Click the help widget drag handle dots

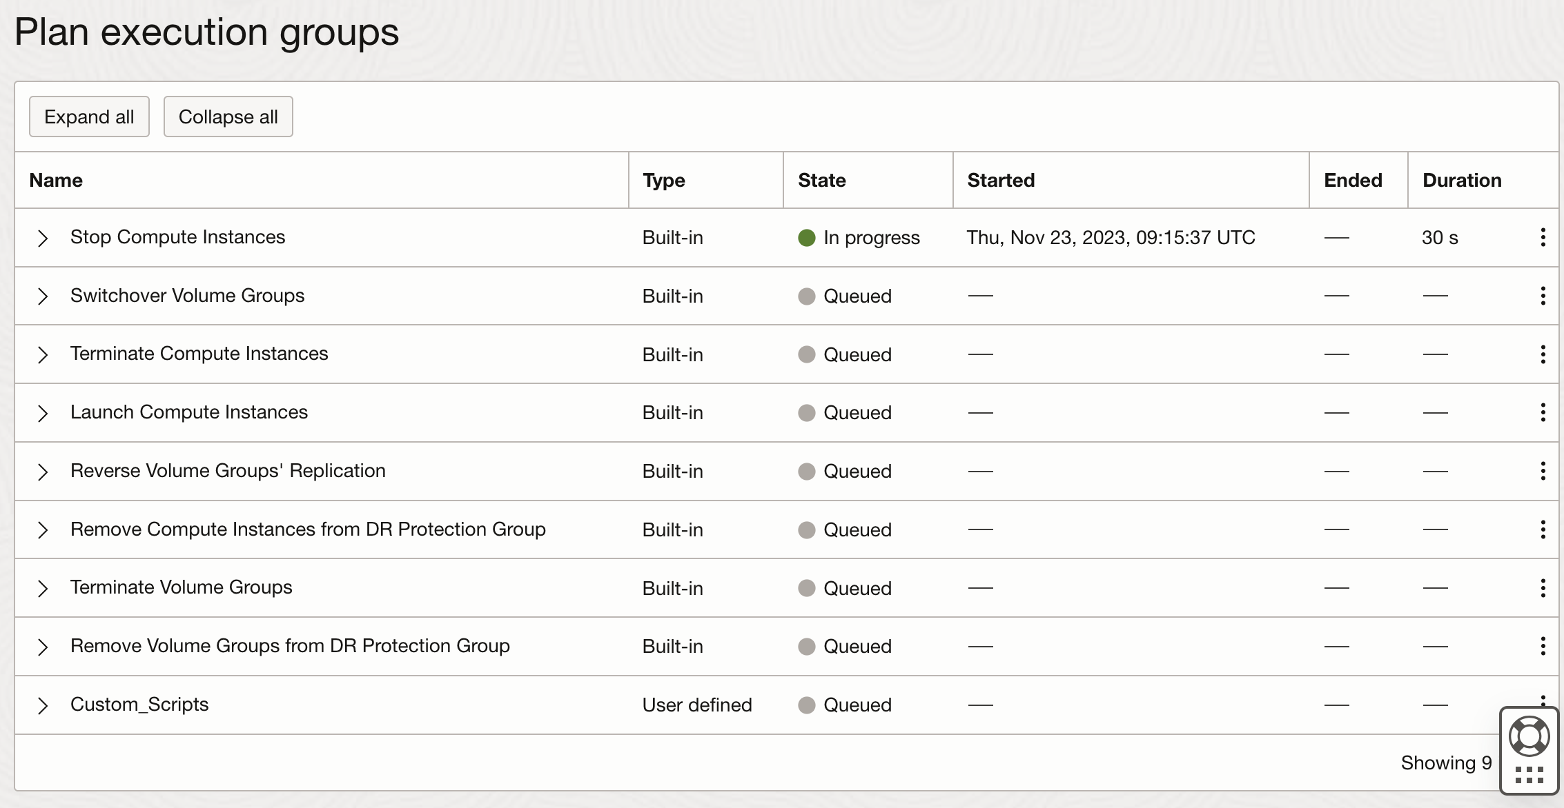[x=1529, y=775]
